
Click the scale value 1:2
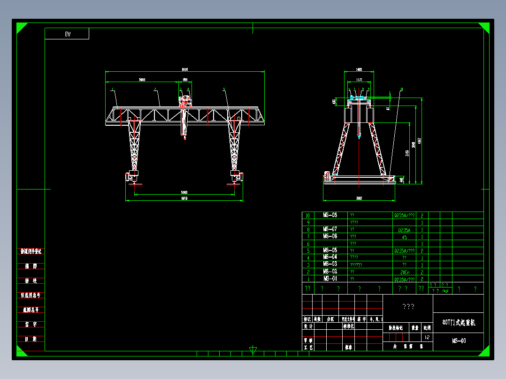click(x=427, y=337)
